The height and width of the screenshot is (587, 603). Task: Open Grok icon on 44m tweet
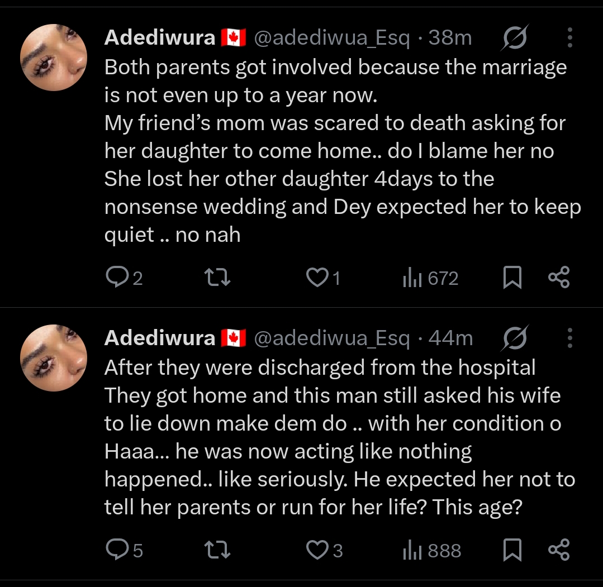point(514,338)
